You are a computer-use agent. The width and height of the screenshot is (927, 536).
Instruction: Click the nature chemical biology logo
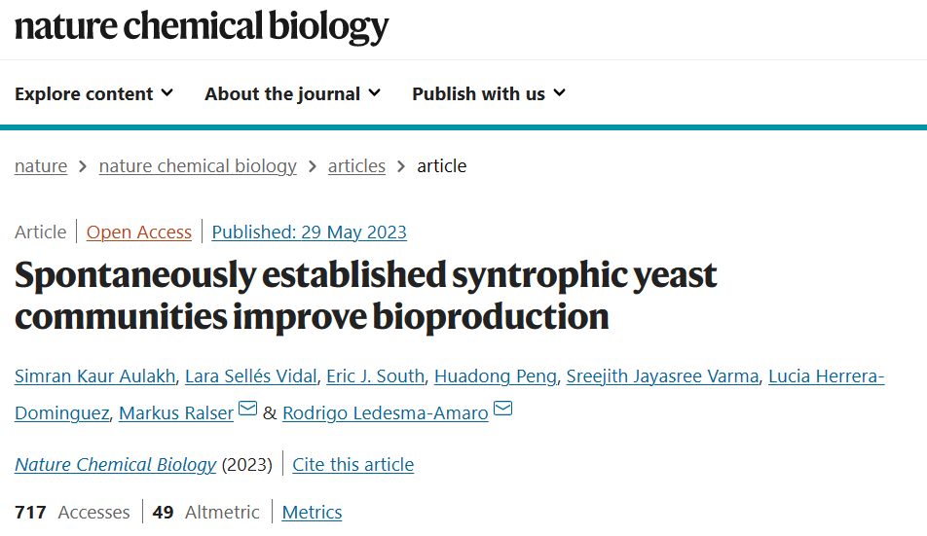(202, 26)
